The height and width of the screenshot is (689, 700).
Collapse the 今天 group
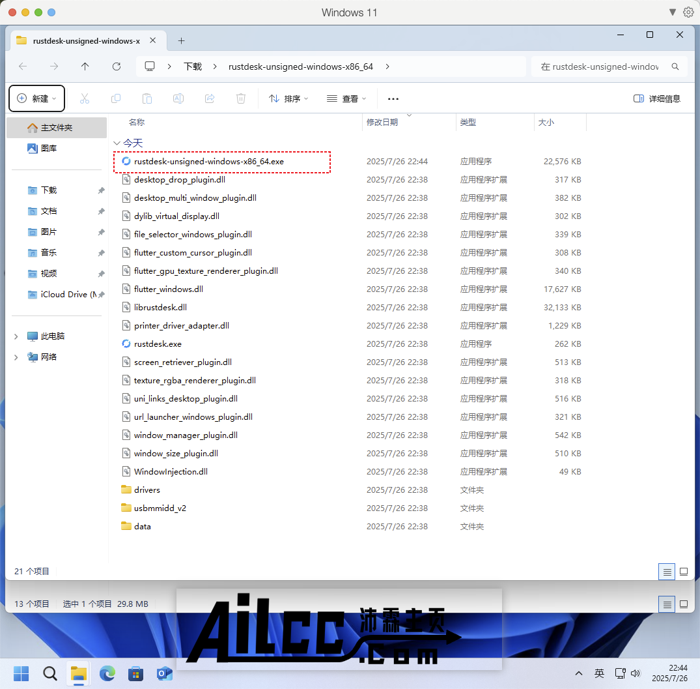point(117,143)
